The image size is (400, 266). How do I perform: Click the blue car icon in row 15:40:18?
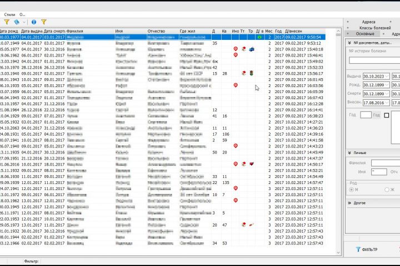[x=251, y=49]
